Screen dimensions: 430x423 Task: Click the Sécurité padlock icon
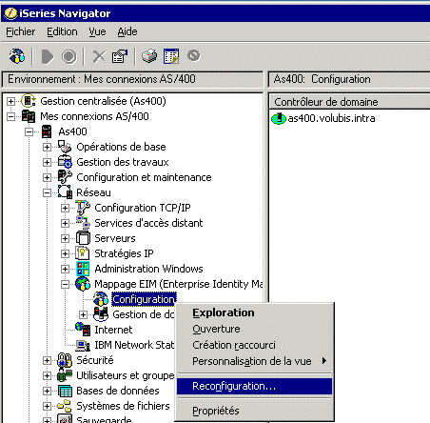(x=65, y=360)
